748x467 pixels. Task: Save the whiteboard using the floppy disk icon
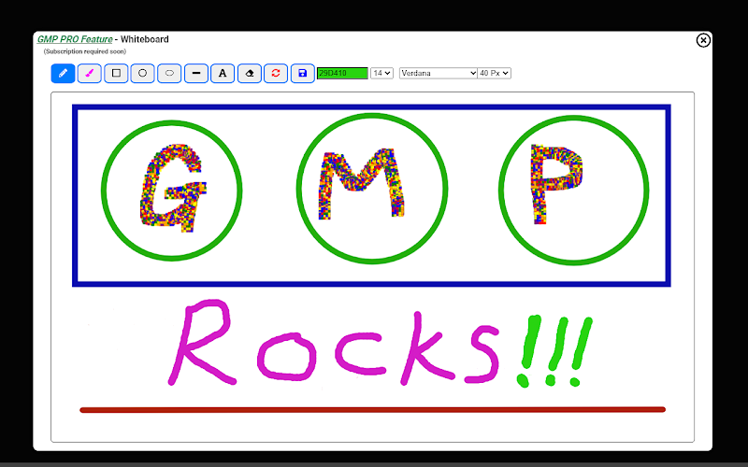coord(302,74)
